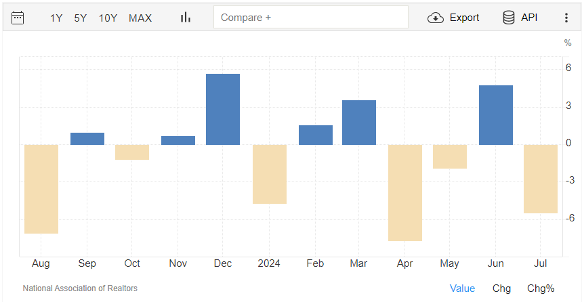Click the Export button label
Image resolution: width=582 pixels, height=302 pixels.
[464, 18]
